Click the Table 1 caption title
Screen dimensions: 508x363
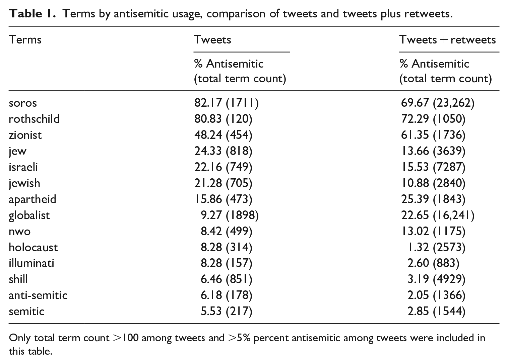click(x=231, y=13)
